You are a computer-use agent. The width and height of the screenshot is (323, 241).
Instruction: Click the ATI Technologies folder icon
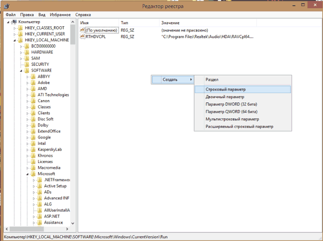pos(33,95)
